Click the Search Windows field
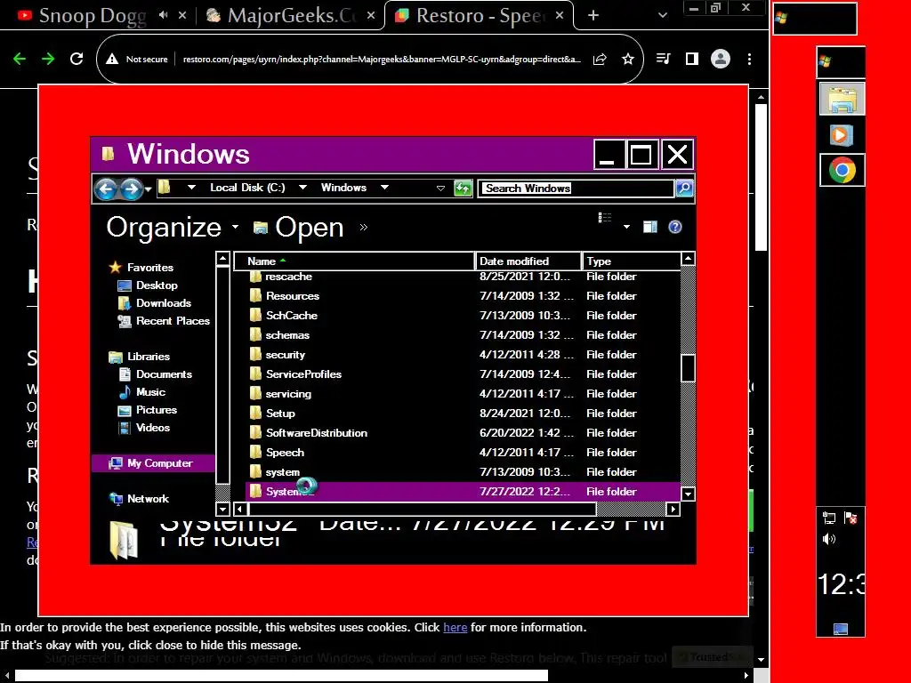The width and height of the screenshot is (911, 683). [x=576, y=189]
